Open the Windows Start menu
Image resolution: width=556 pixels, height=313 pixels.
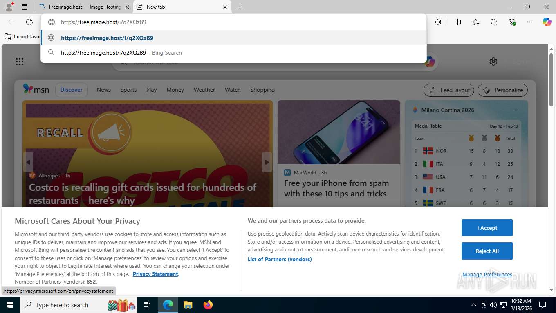9,305
